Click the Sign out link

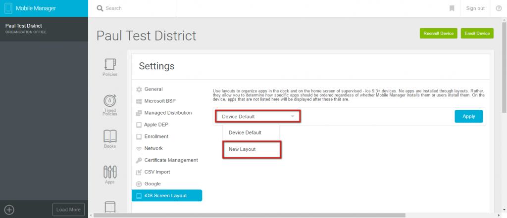pos(475,8)
